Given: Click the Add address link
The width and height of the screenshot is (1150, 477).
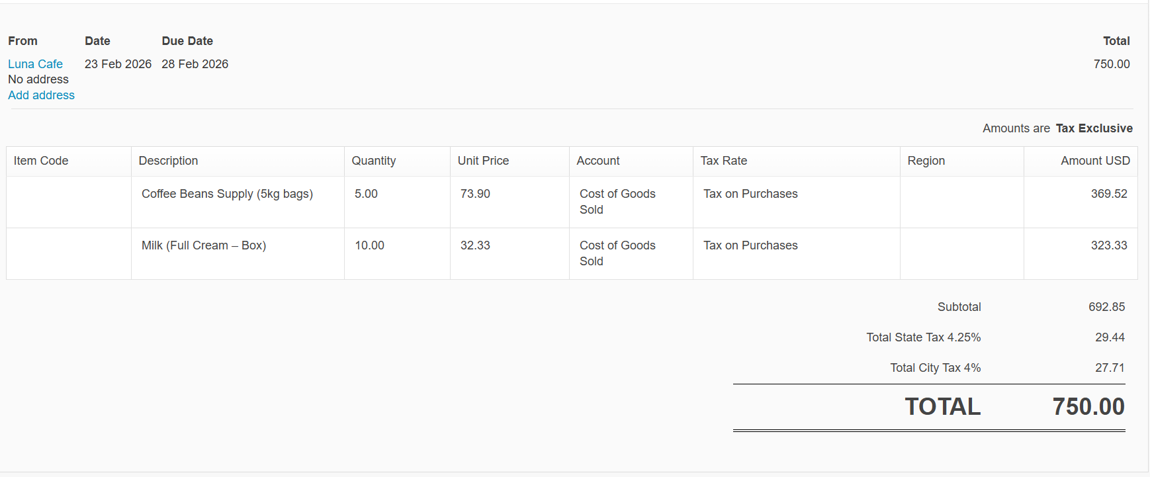Looking at the screenshot, I should (41, 95).
